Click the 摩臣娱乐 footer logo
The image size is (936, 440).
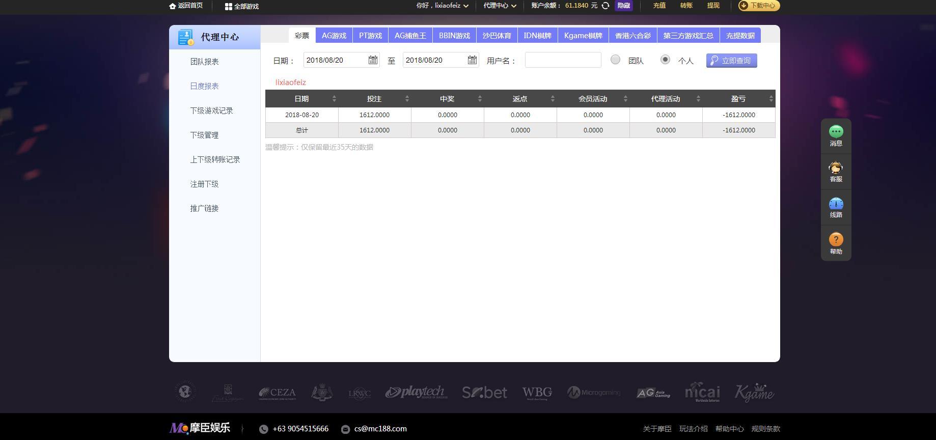coord(200,428)
